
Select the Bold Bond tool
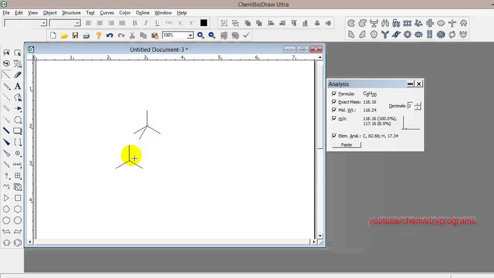(7, 131)
